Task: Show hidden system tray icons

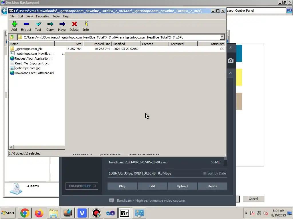Action: coord(246,212)
